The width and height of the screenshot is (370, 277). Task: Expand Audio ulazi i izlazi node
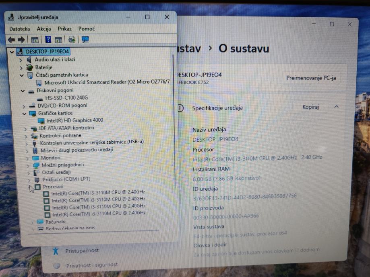tap(21, 60)
